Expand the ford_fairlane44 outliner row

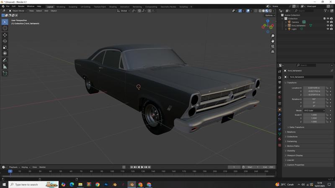(x=286, y=25)
